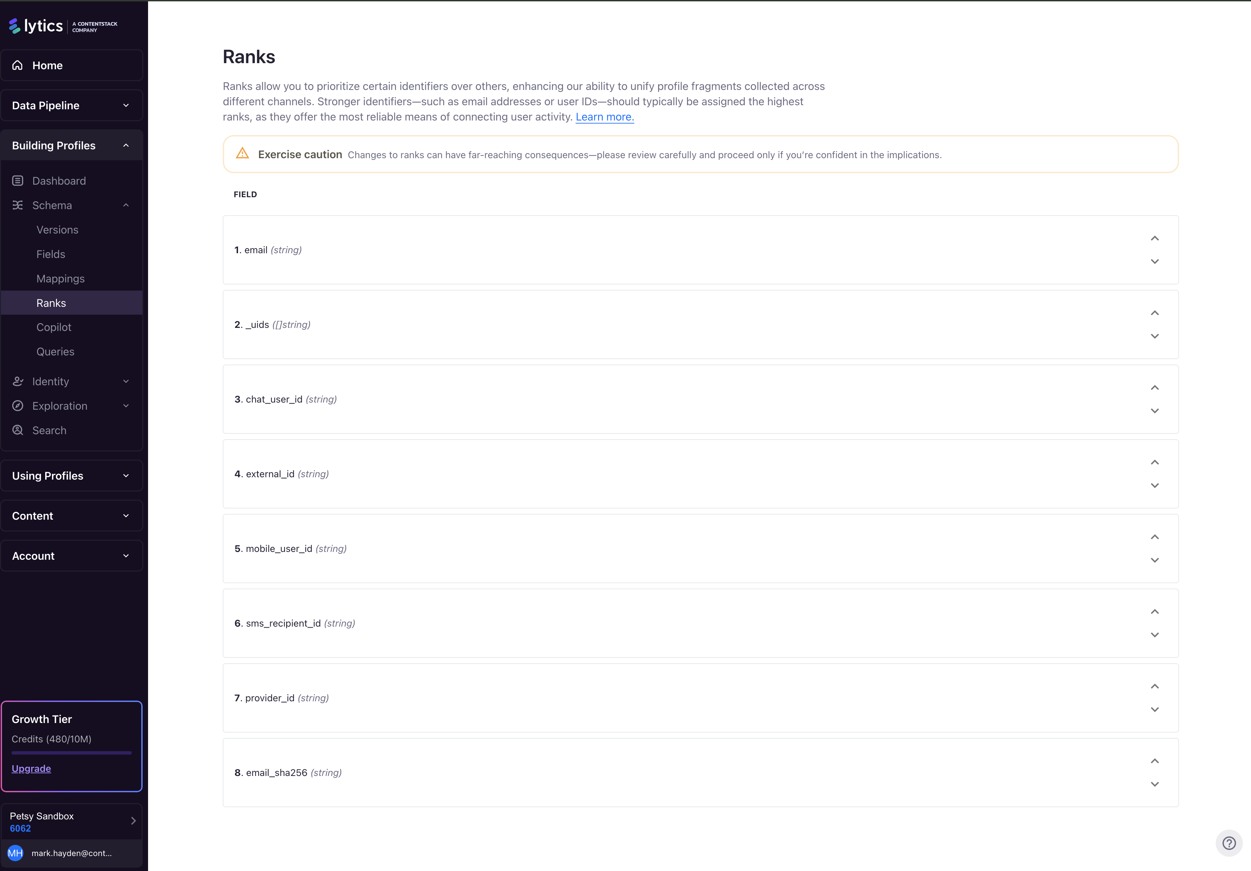
Task: Move chat_user_id rank down
Action: point(1155,411)
